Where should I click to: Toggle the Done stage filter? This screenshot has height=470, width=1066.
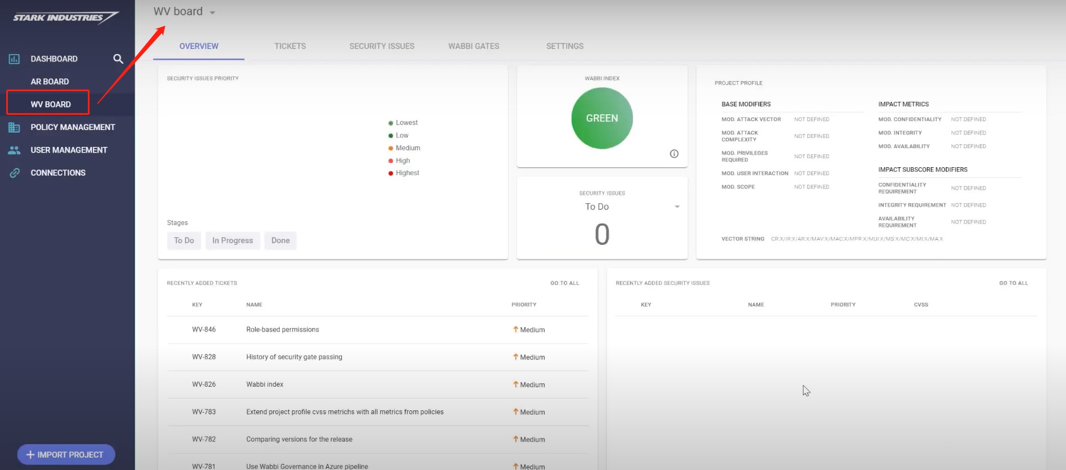(280, 240)
